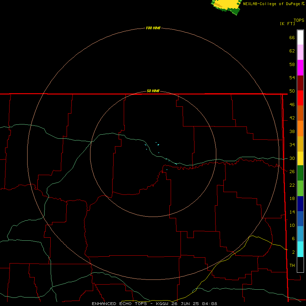
Task: Click the '26' legend value
Action: (x=292, y=172)
